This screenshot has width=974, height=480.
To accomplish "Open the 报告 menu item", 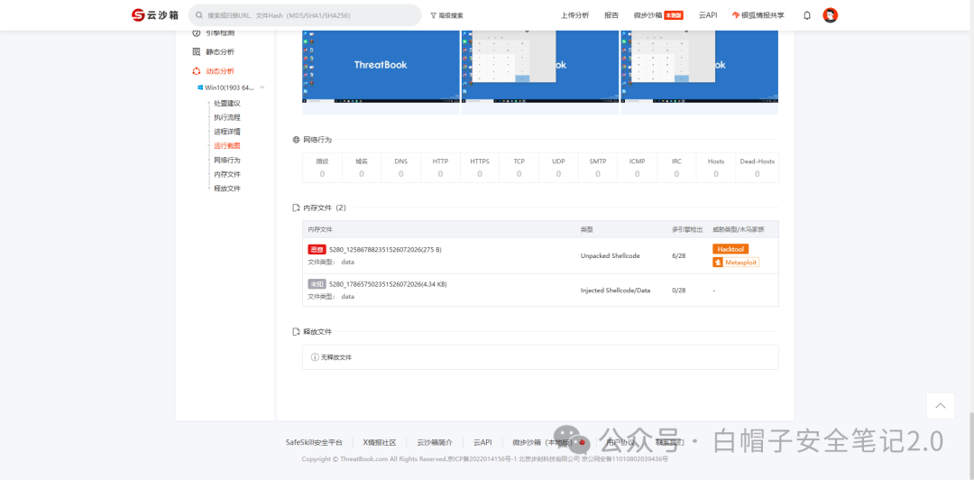I will [611, 15].
